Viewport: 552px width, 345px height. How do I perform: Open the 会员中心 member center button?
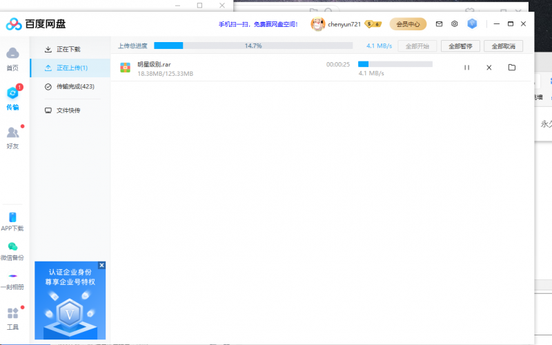(x=408, y=24)
